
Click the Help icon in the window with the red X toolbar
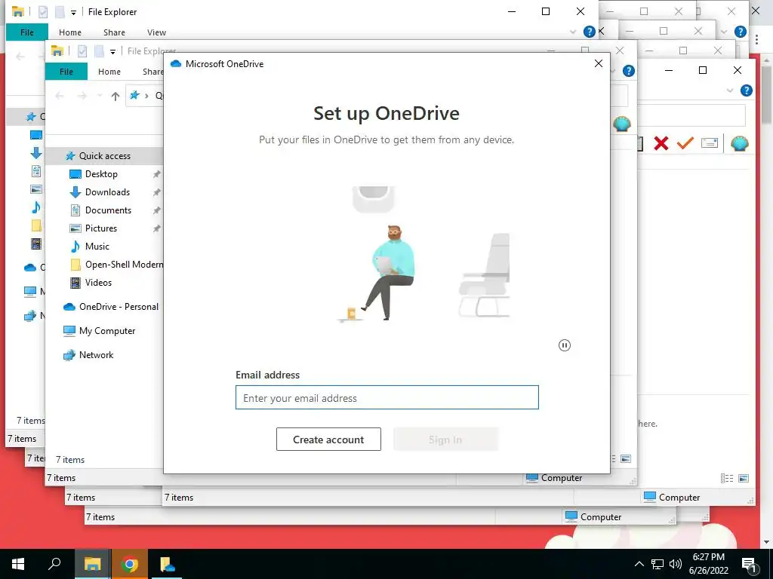tap(747, 90)
